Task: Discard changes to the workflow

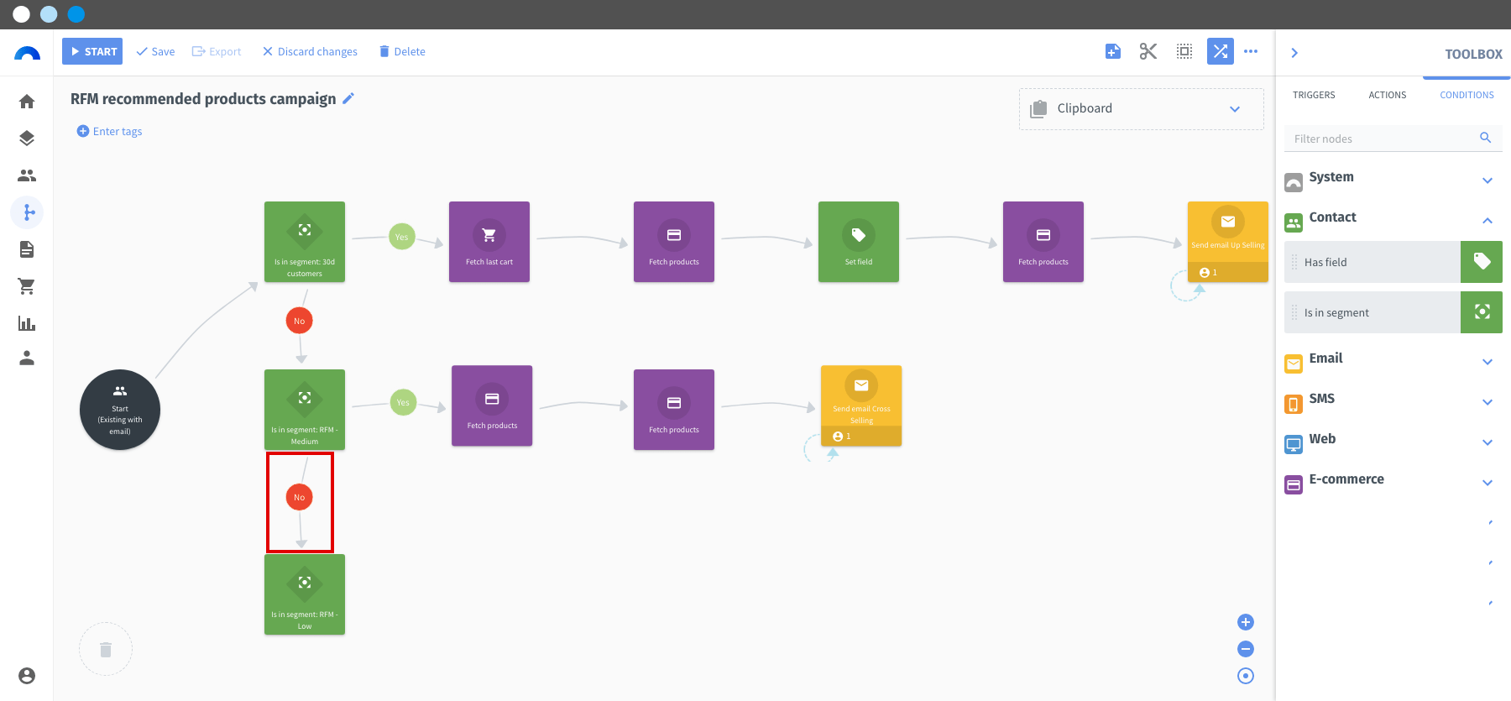Action: 310,51
